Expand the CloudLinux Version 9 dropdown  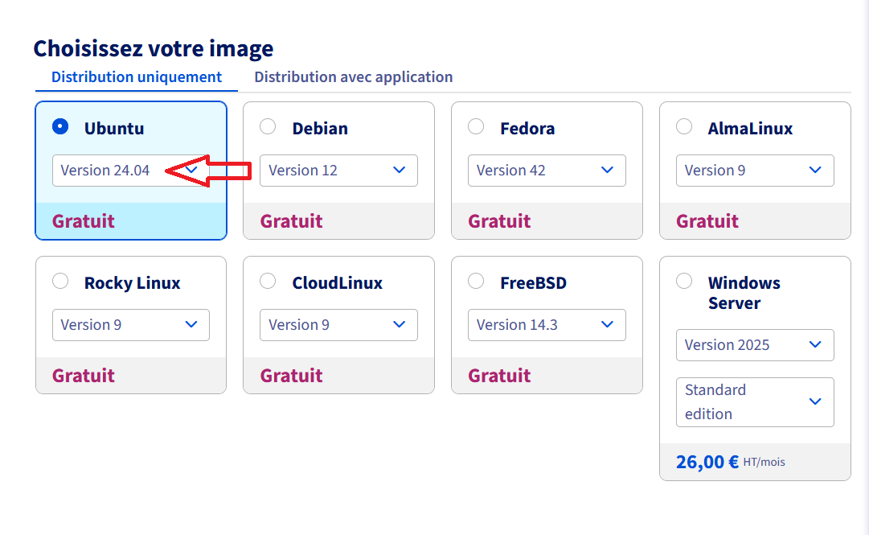pyautogui.click(x=338, y=325)
